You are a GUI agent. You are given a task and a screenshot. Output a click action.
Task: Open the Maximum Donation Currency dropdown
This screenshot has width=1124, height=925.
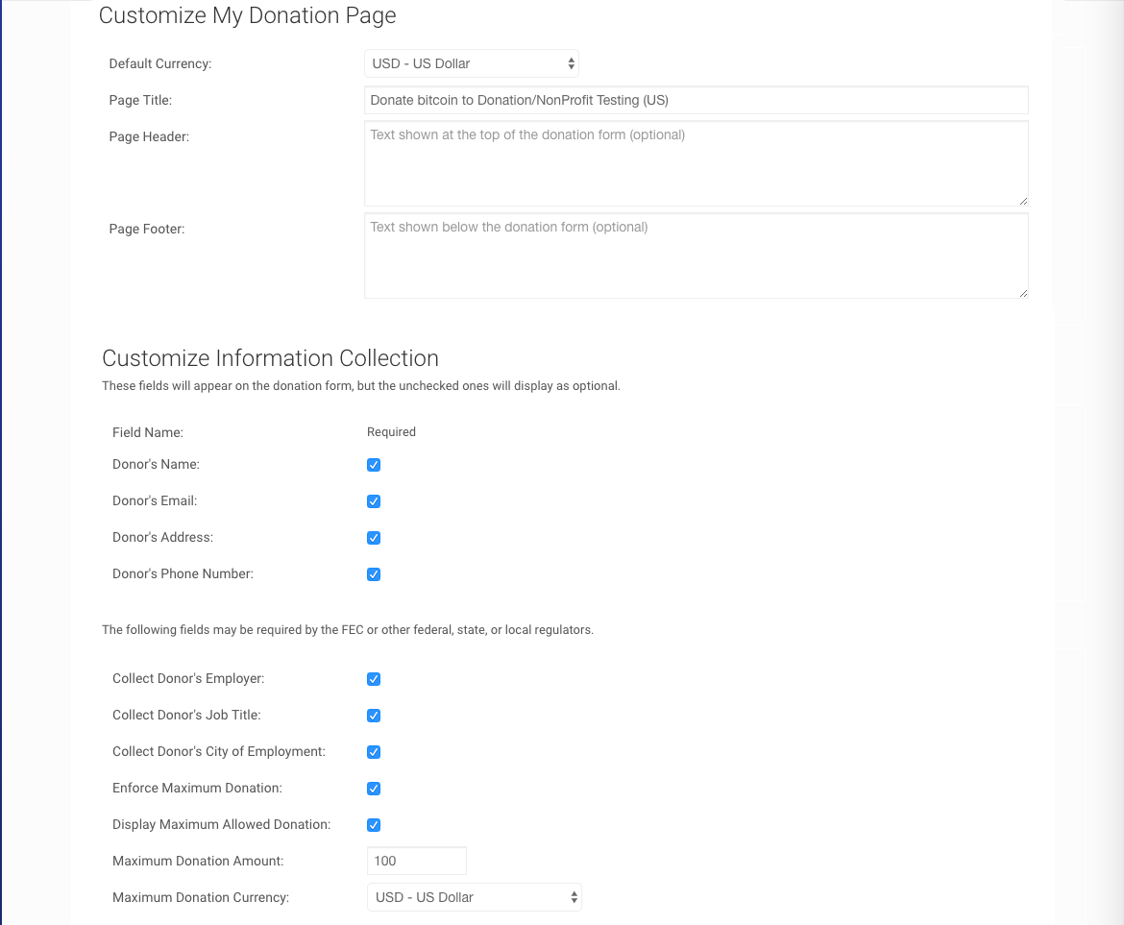coord(475,897)
